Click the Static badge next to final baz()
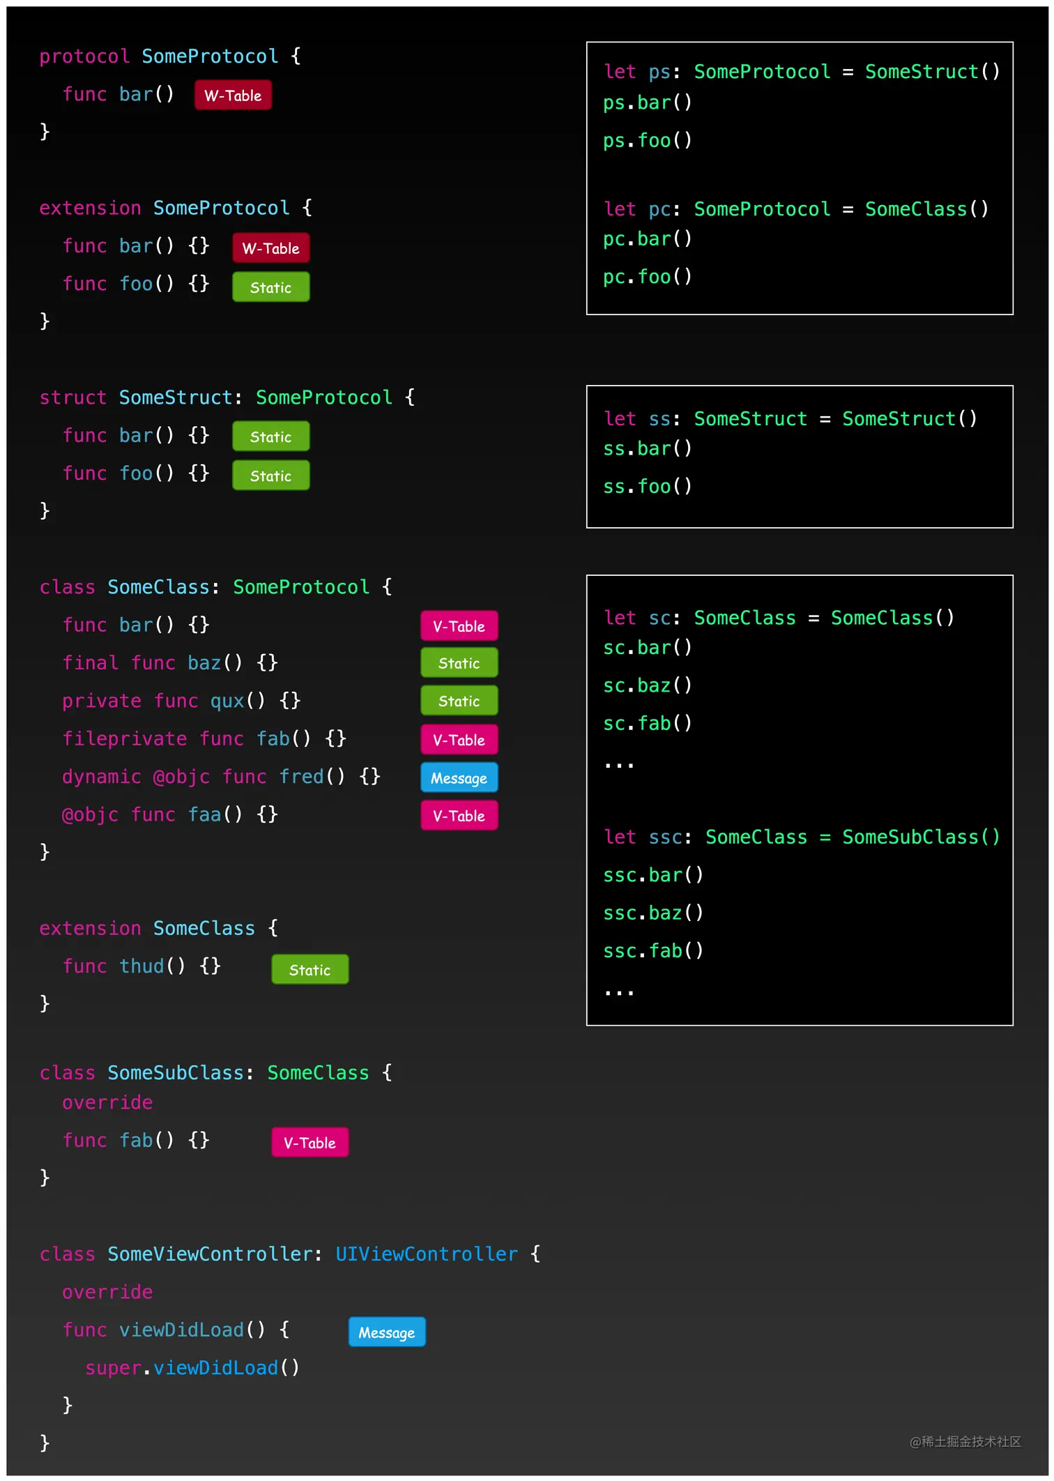This screenshot has width=1054, height=1481. (459, 663)
